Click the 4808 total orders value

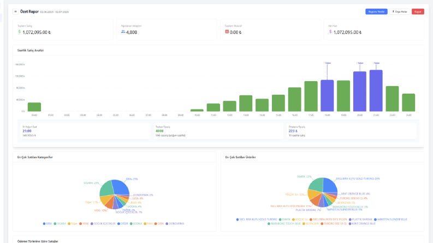[159, 131]
